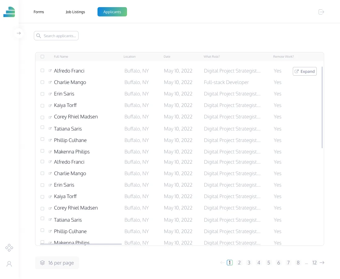Open the apps grid icon in sidebar
340x279 pixels.
click(9, 248)
